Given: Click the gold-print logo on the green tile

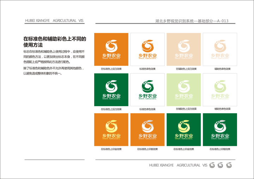Looking at the screenshot, I should click(x=183, y=129).
